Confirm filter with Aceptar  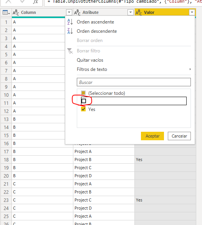pos(152,136)
